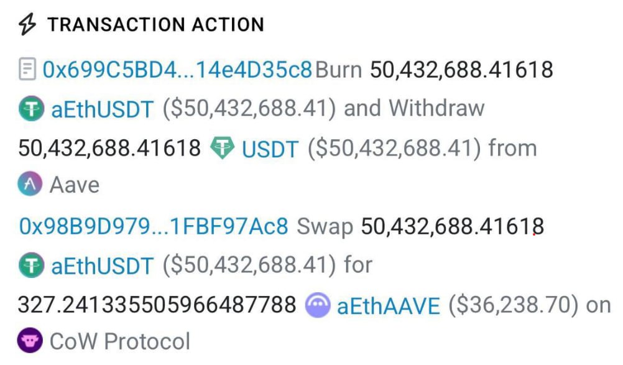Click the aEthUSDT token icon in Swap line
Viewport: 623px width, 365px height.
coord(31,266)
